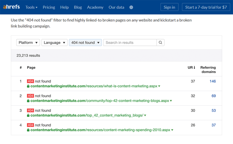
Task: Open the language globe icon in the header
Action: pyautogui.click(x=131, y=7)
